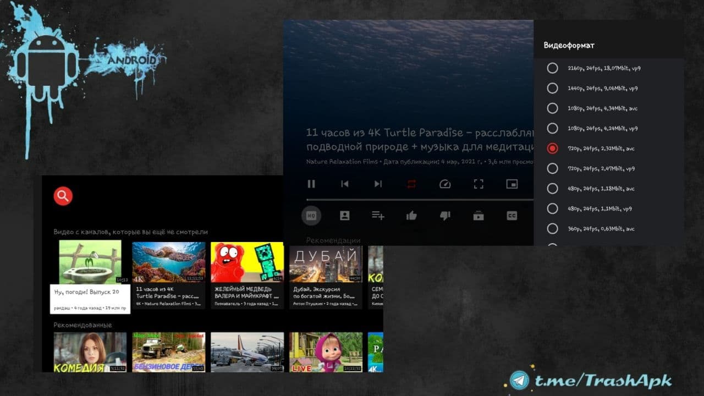Toggle the red repeat loop icon
The height and width of the screenshot is (396, 704).
pyautogui.click(x=411, y=184)
